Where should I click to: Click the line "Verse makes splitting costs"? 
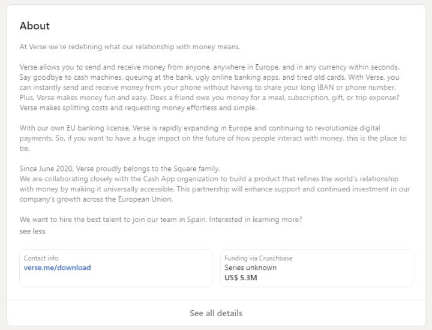[137, 108]
